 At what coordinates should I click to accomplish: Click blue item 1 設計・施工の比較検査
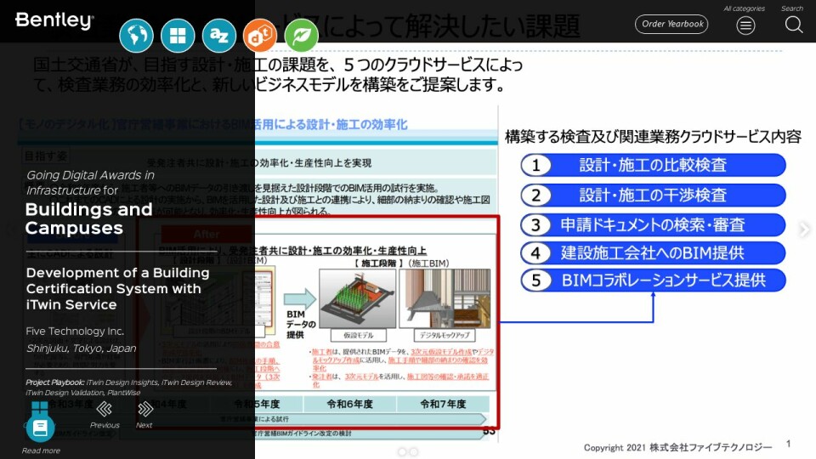653,165
